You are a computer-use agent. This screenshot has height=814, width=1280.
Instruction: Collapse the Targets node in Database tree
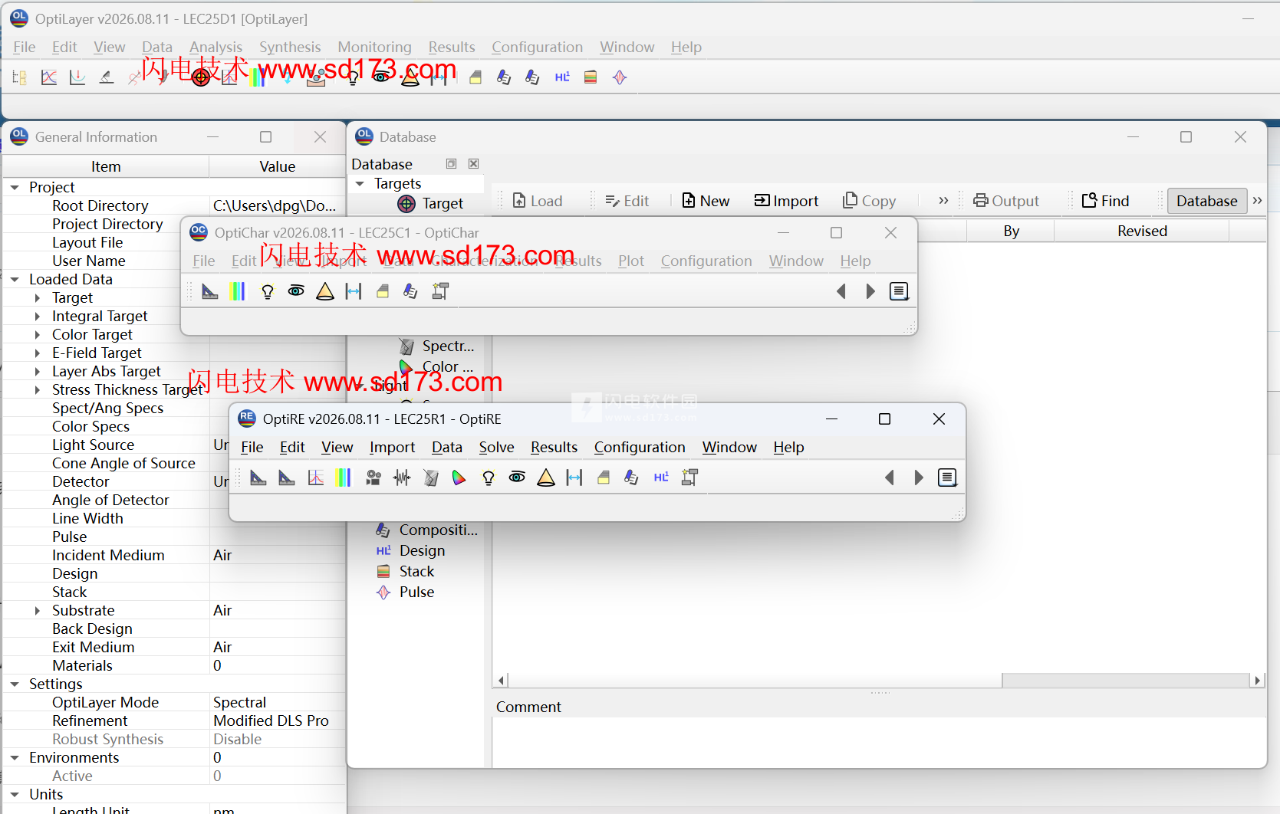pyautogui.click(x=360, y=184)
